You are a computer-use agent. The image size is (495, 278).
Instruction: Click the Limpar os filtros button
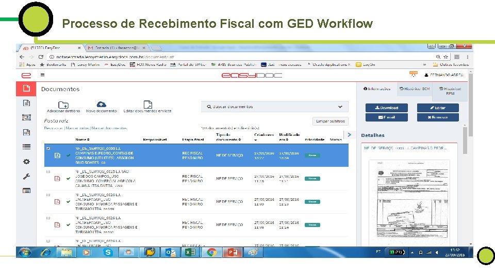[330, 121]
